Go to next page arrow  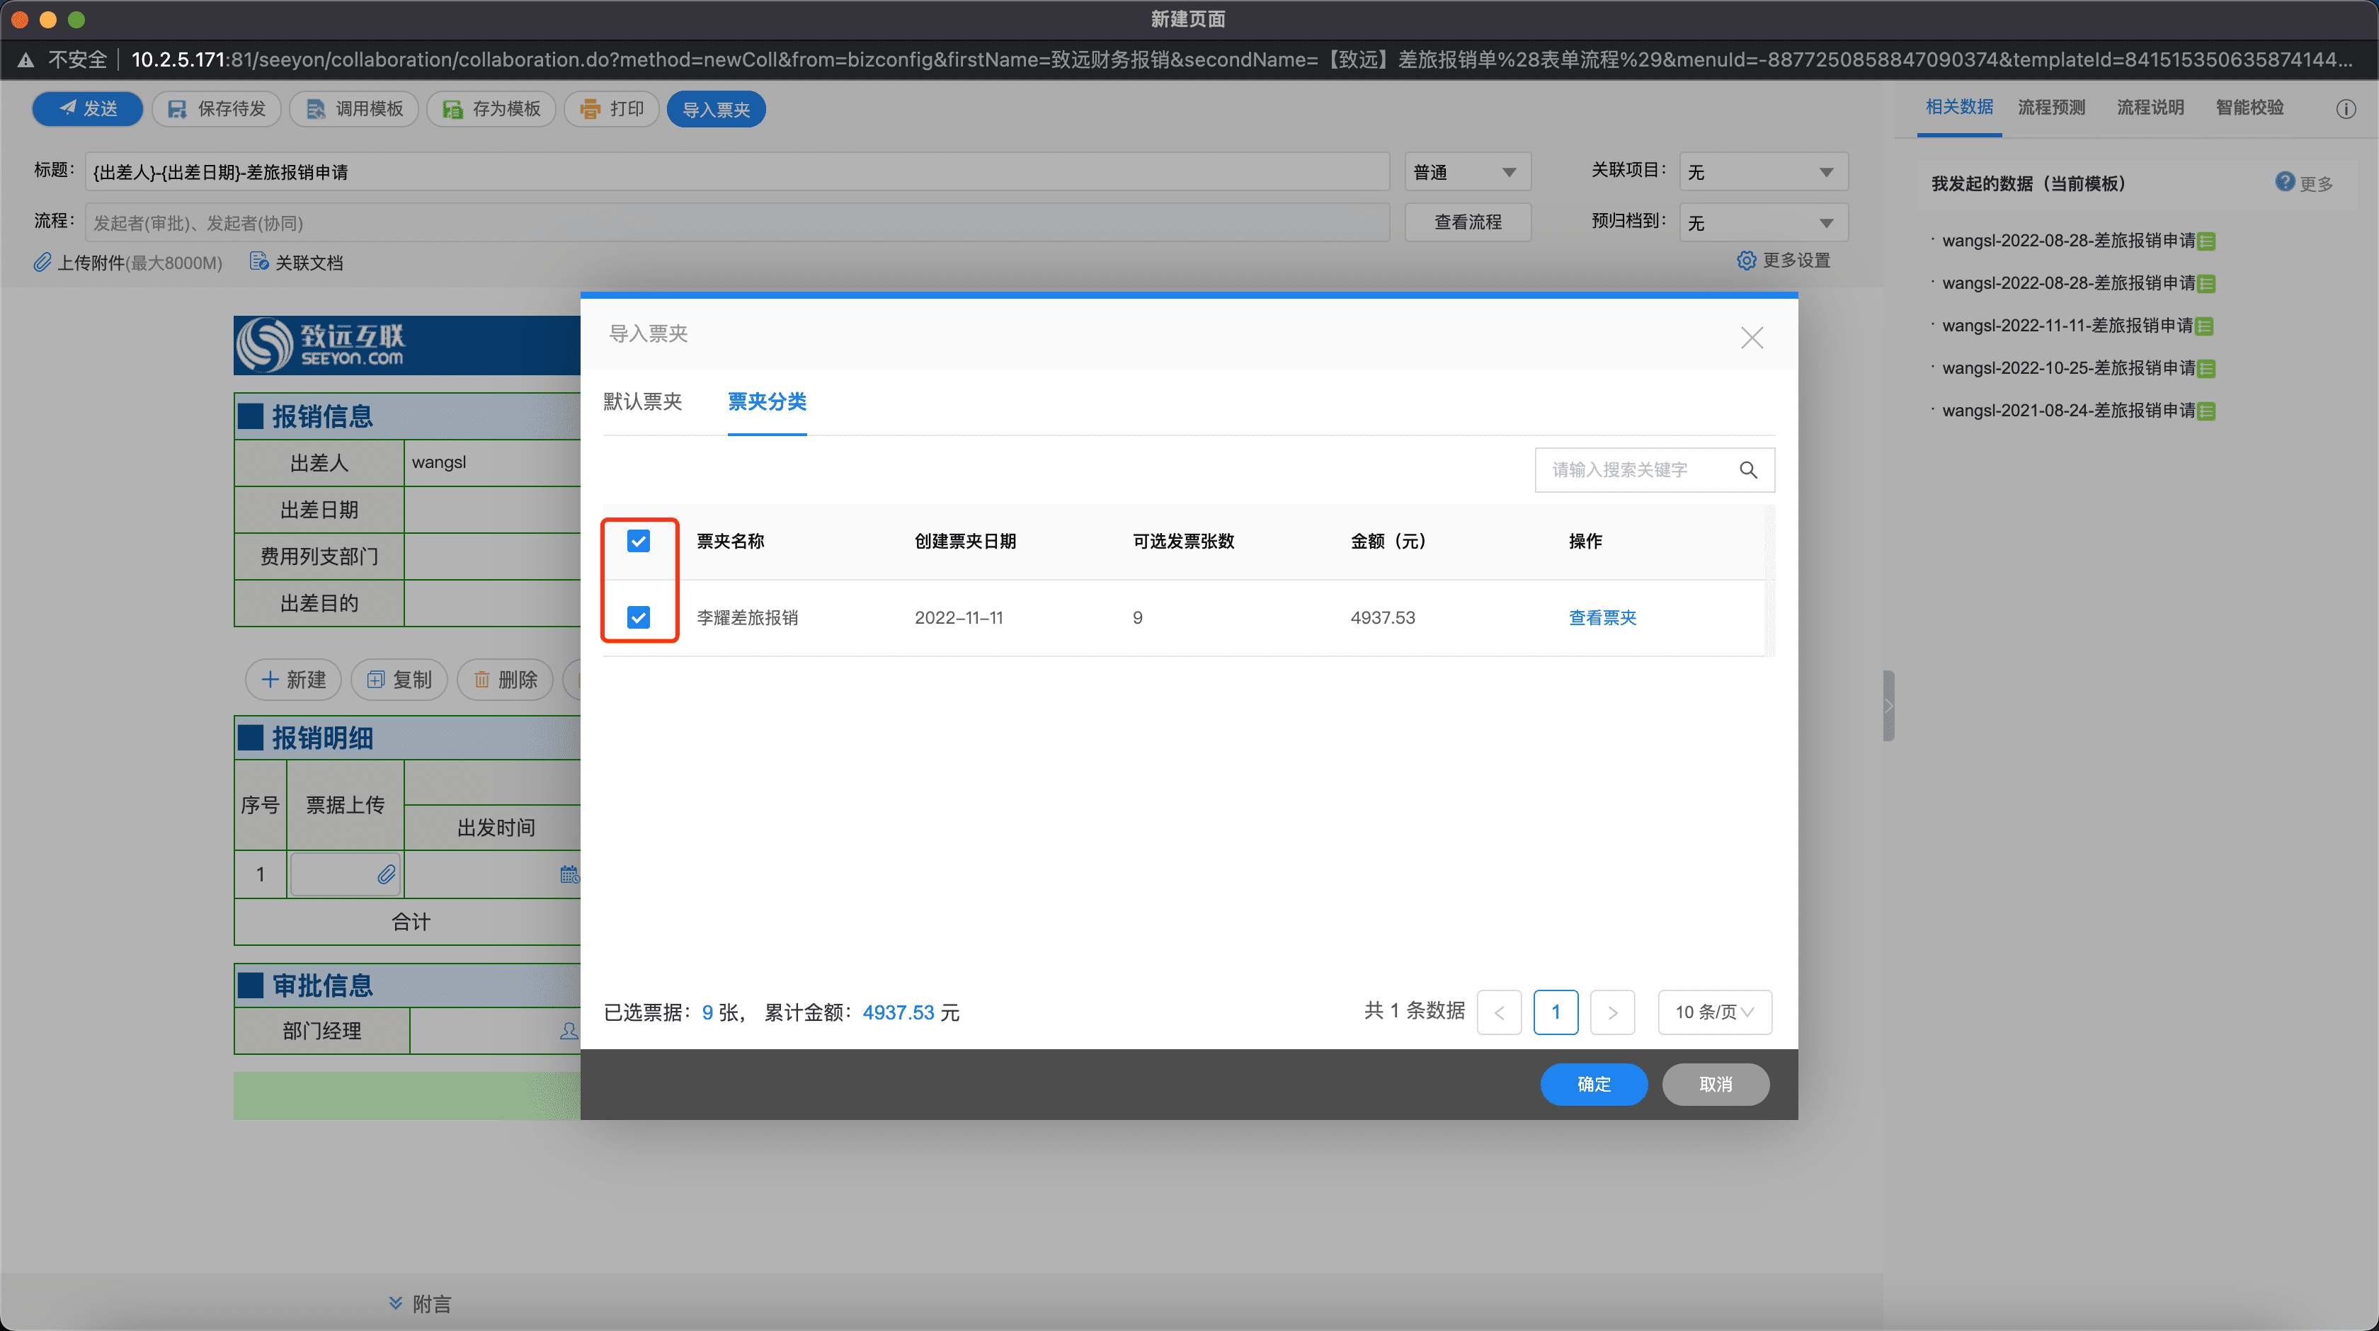point(1612,1012)
